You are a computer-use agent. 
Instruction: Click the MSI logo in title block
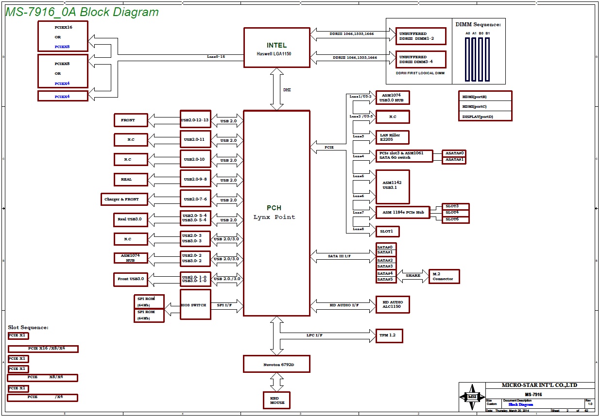[x=472, y=397]
